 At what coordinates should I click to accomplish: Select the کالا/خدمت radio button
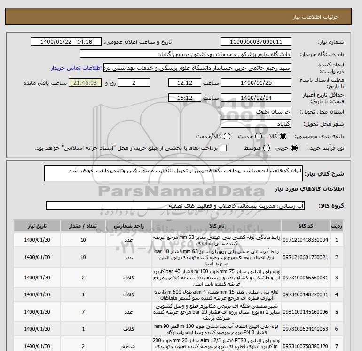227,136
